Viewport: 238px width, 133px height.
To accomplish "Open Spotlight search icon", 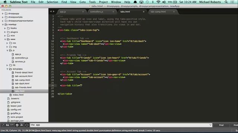I will coord(226,2).
